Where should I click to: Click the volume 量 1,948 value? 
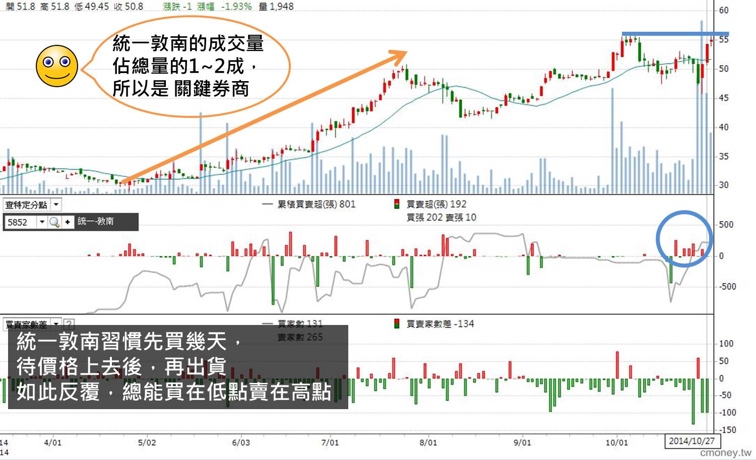276,7
